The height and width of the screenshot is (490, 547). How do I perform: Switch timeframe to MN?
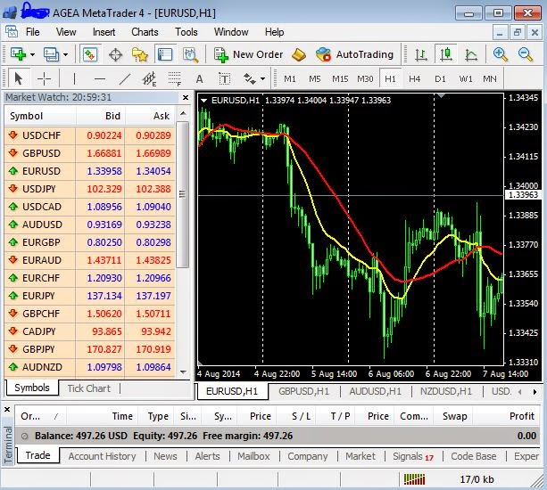(490, 79)
